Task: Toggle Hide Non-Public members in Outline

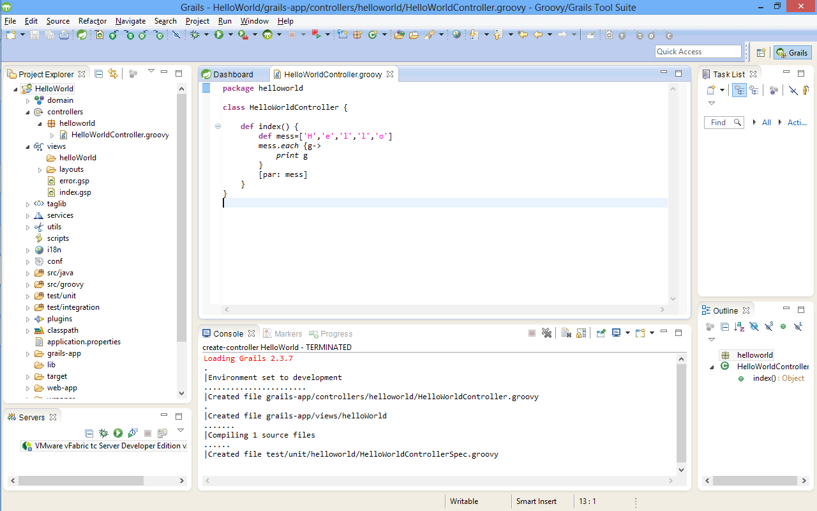Action: pos(783,326)
